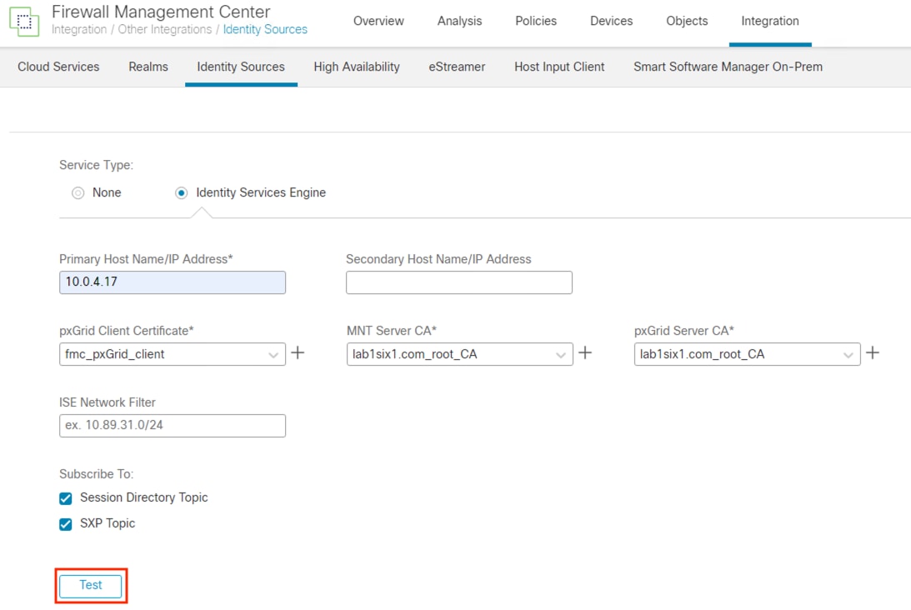Focus Secondary Host Name/IP Address field
Image resolution: width=911 pixels, height=610 pixels.
(x=459, y=282)
